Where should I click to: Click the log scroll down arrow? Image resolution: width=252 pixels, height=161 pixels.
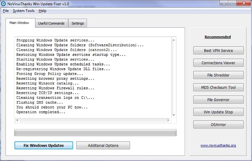[174, 115]
